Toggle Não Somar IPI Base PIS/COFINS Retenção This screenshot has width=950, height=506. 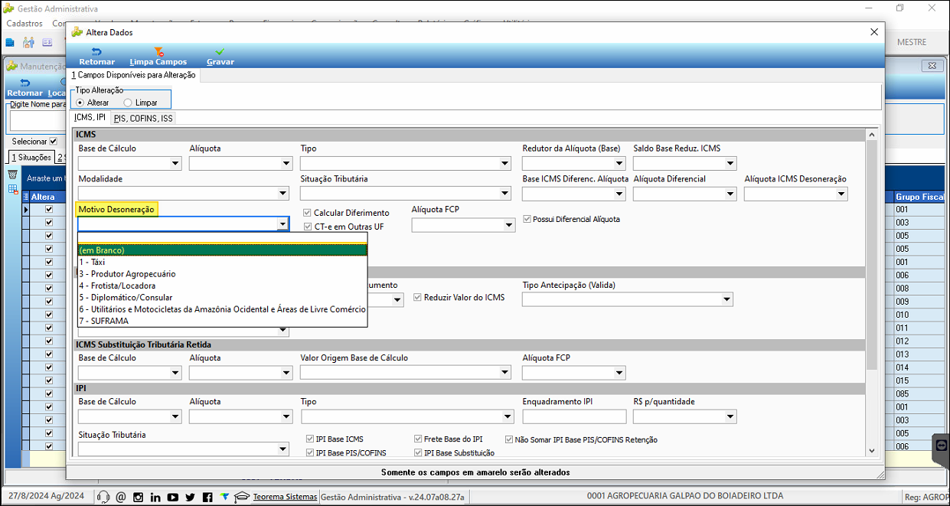pyautogui.click(x=509, y=439)
